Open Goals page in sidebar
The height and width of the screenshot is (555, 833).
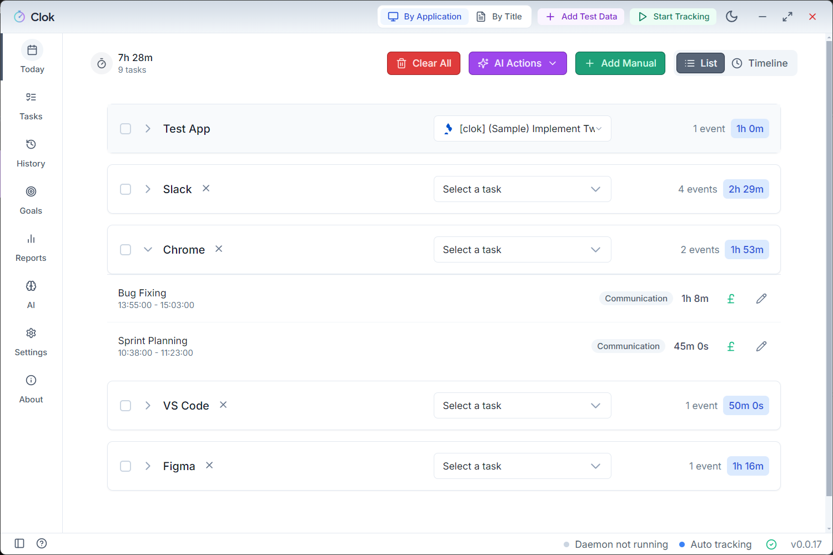[x=31, y=200]
